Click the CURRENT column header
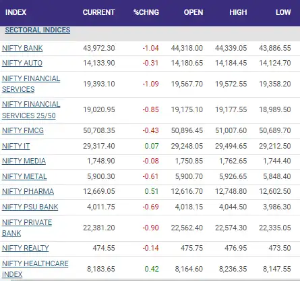The height and width of the screenshot is (281, 300). point(98,12)
